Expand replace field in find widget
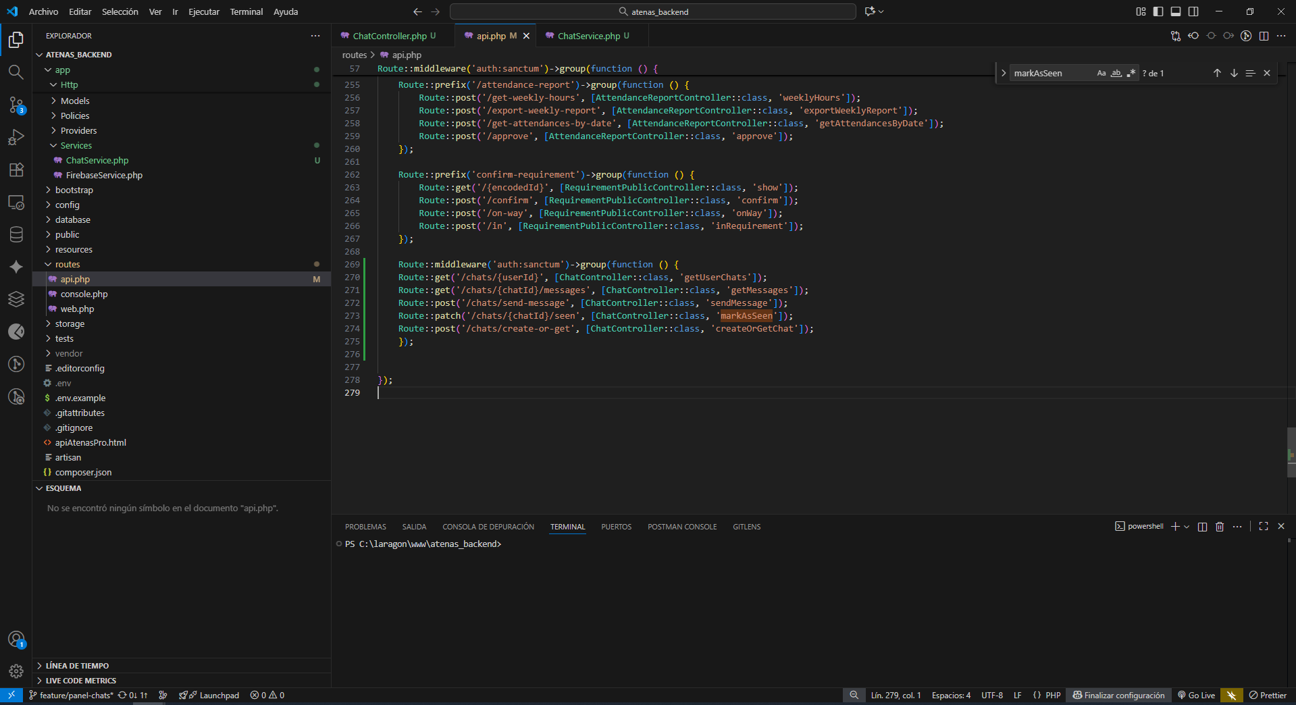The image size is (1296, 705). pos(1004,73)
